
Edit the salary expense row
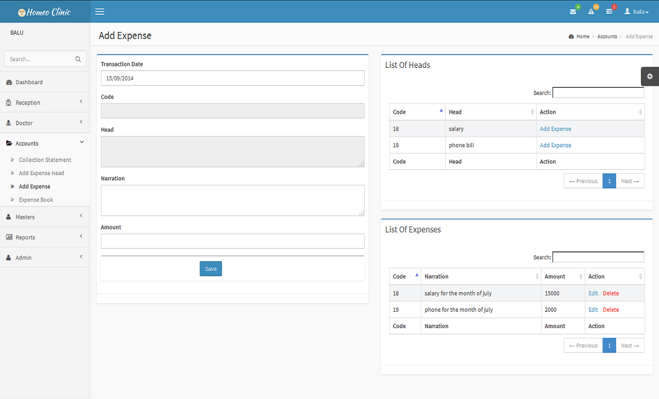click(x=593, y=294)
